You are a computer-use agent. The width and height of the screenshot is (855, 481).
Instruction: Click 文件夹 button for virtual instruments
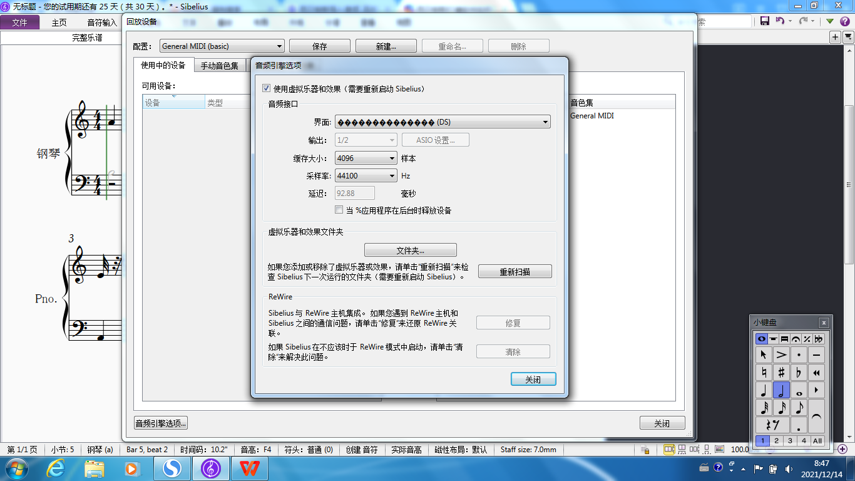(x=411, y=250)
